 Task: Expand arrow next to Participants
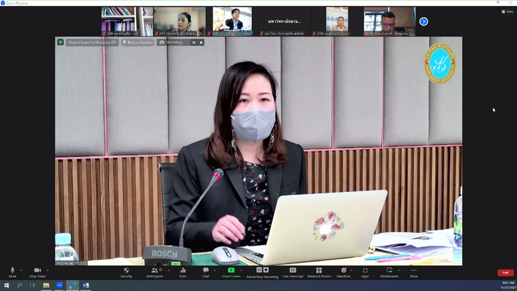[169, 270]
